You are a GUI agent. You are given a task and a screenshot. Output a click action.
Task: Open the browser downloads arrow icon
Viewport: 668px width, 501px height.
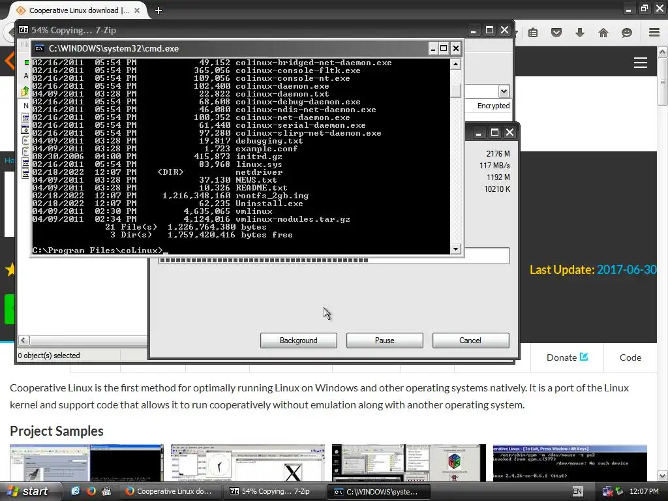[580, 33]
